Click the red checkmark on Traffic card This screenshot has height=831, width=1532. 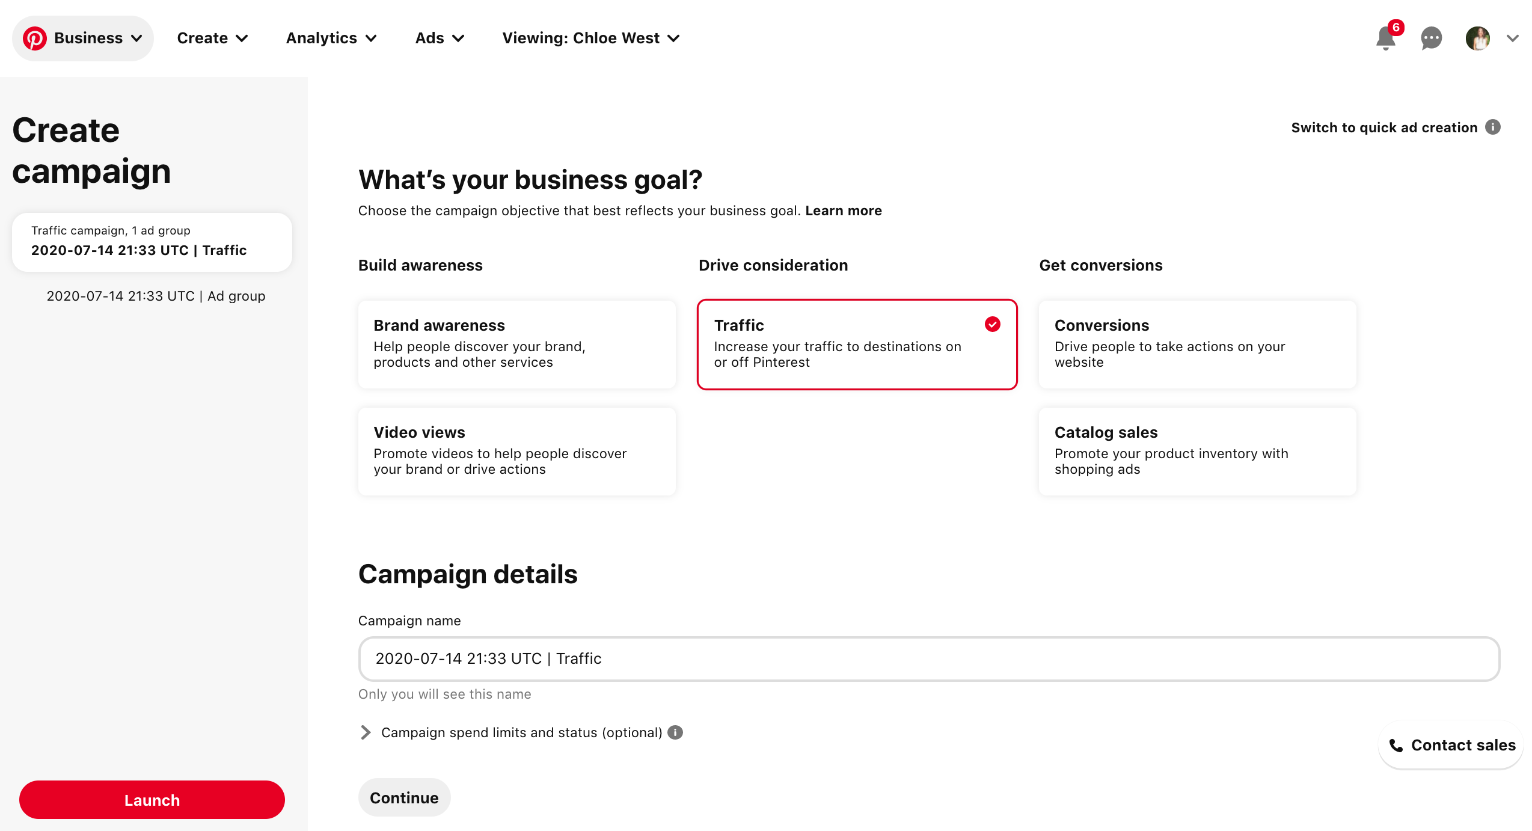pyautogui.click(x=992, y=325)
